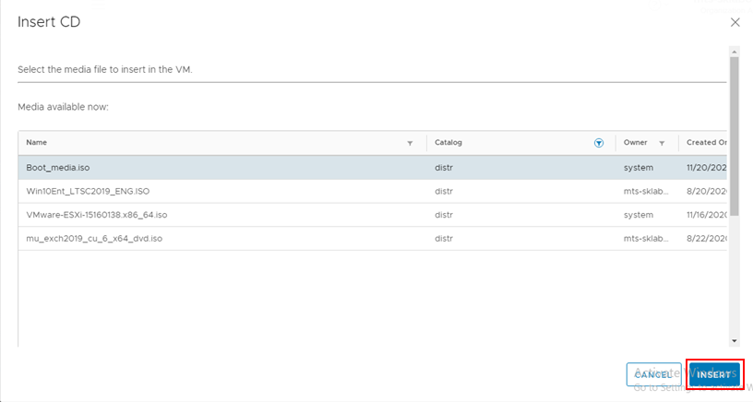Close the Insert CD dialog

[x=735, y=22]
